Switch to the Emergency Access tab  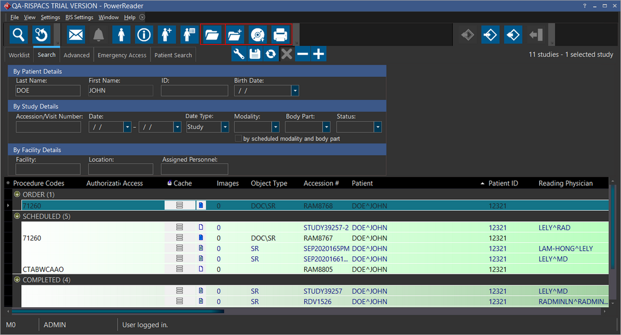click(122, 55)
